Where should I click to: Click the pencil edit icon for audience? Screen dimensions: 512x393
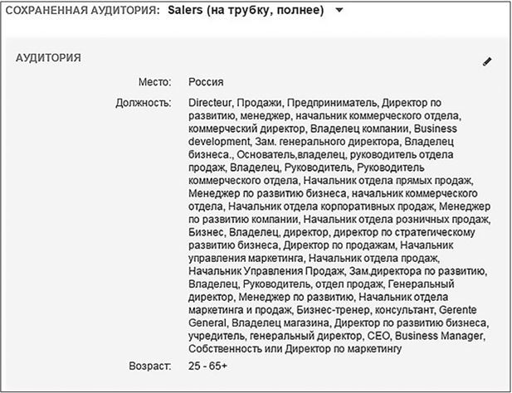point(487,61)
